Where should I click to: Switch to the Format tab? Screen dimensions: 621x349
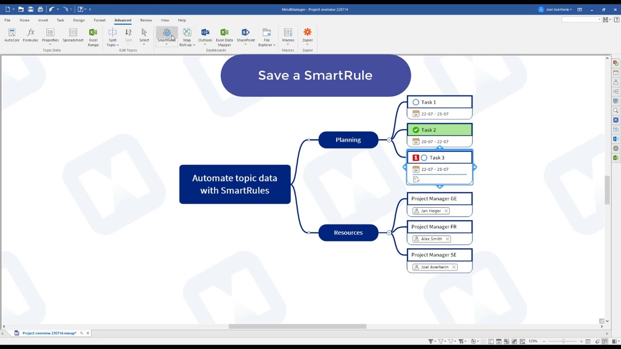click(x=99, y=20)
